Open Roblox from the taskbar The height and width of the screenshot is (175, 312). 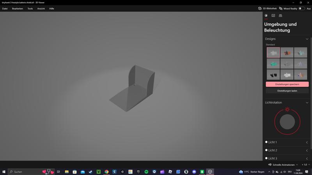tap(170, 172)
